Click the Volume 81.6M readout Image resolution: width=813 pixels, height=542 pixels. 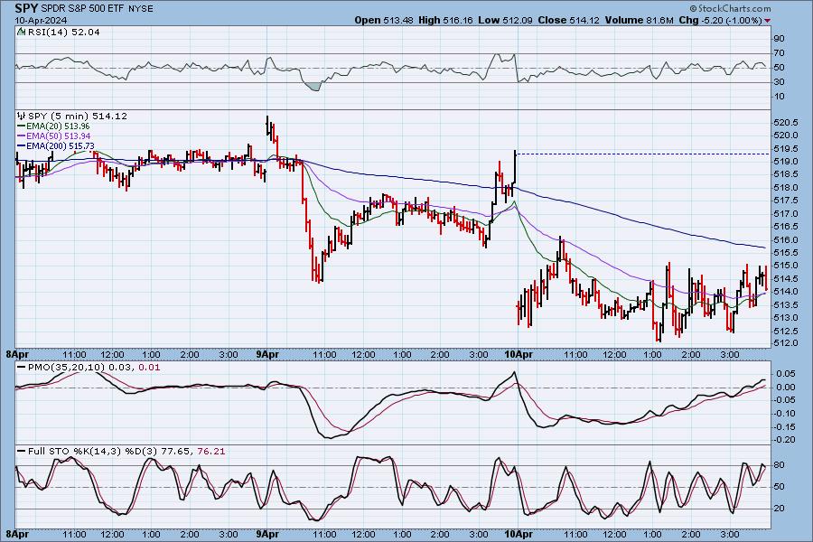pyautogui.click(x=639, y=20)
